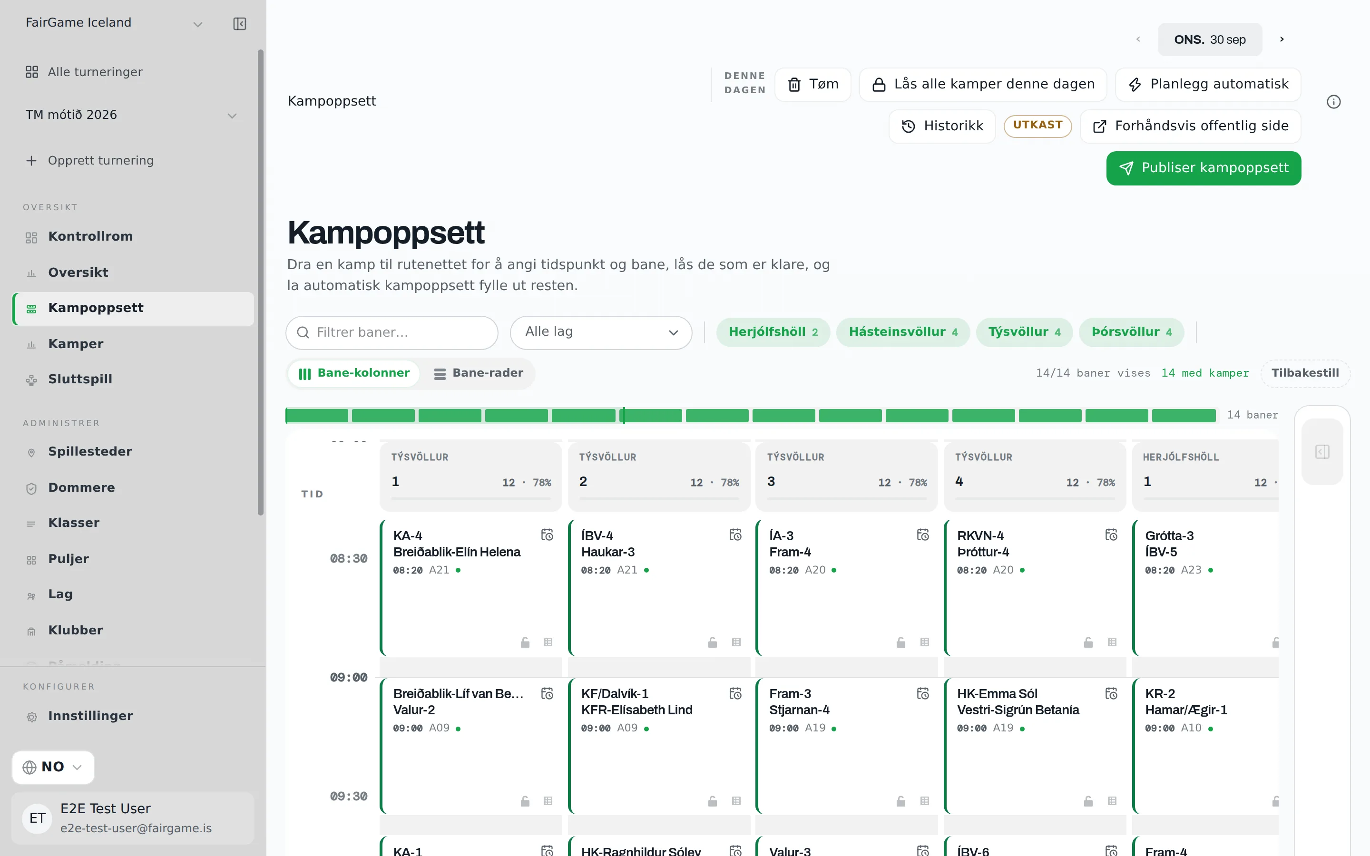Screen dimensions: 1370x856
Task: Click grid icon on Fram-3 Stjarnan-4 card
Action: pyautogui.click(x=924, y=801)
